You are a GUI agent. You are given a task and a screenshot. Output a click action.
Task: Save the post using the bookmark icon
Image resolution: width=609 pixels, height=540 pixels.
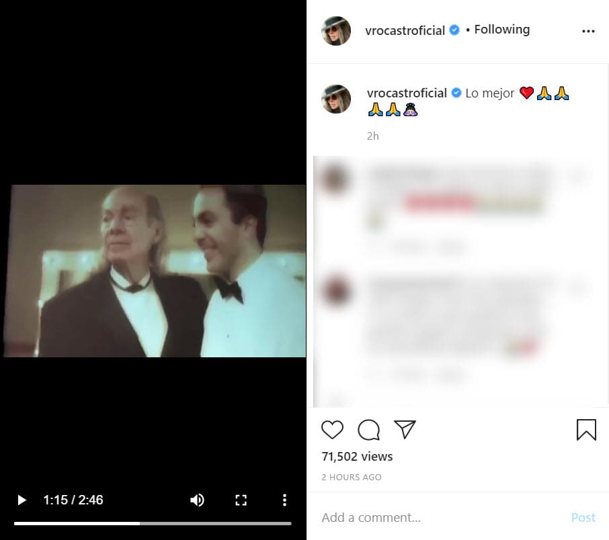(x=586, y=429)
